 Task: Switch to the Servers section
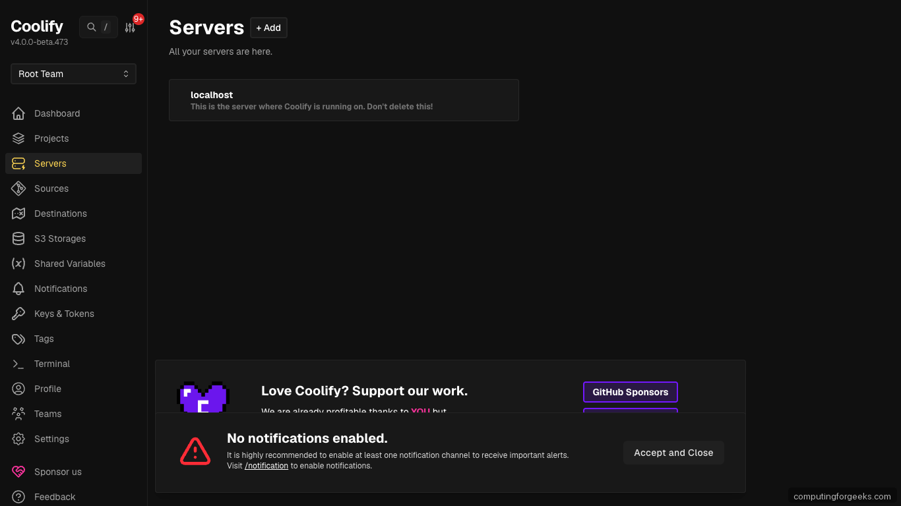pyautogui.click(x=50, y=163)
